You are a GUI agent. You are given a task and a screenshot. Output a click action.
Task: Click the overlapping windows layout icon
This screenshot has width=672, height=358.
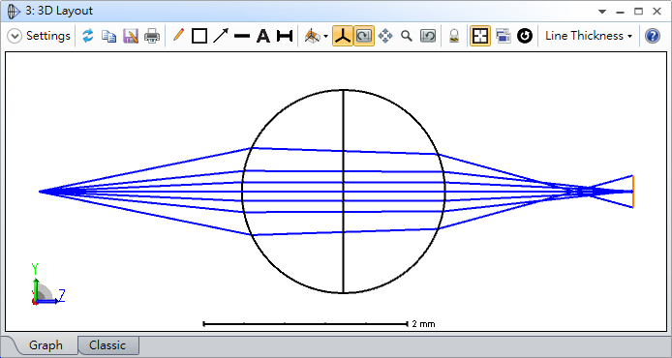click(504, 36)
